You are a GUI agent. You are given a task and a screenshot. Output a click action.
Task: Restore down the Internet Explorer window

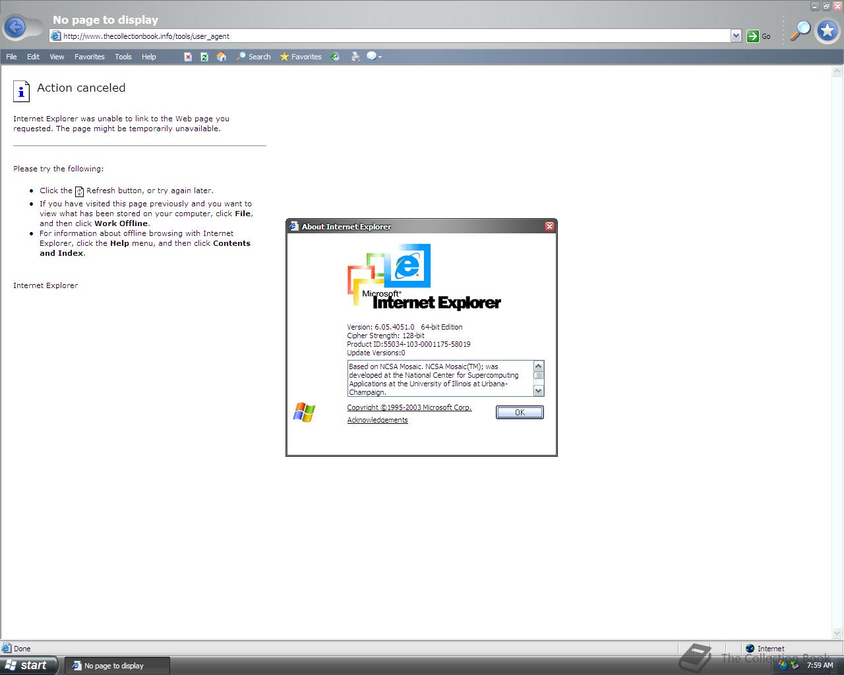point(826,6)
